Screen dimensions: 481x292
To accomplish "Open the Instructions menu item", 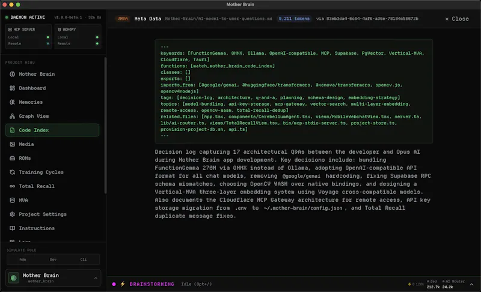I will coord(52,228).
